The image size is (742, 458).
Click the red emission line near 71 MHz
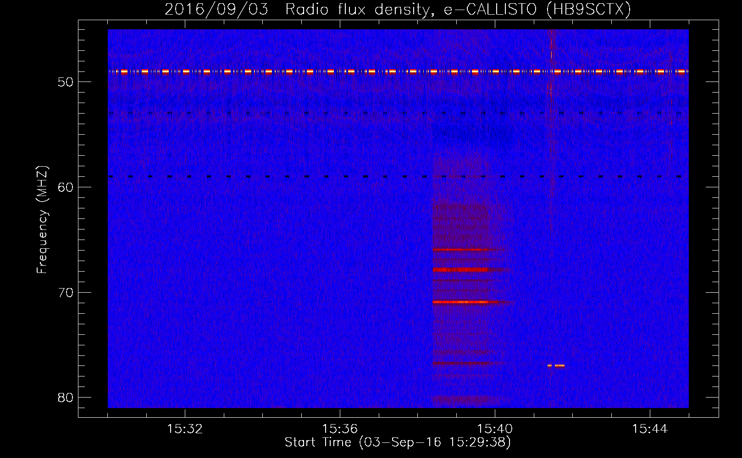(x=461, y=302)
